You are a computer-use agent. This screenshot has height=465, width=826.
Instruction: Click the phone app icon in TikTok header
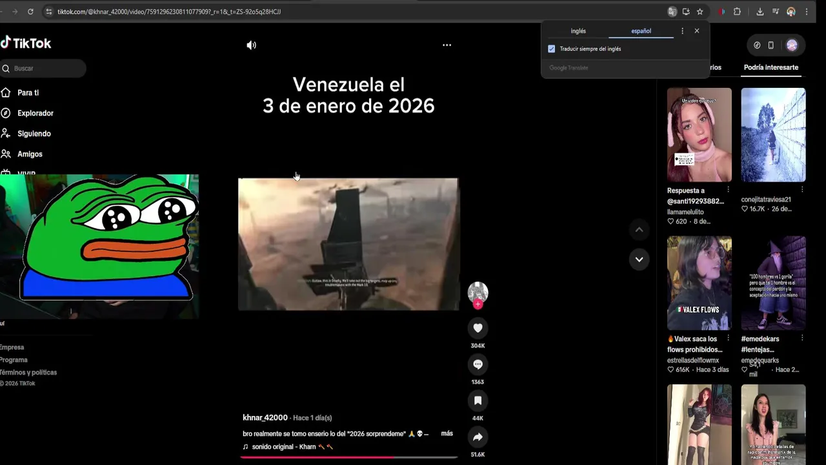coord(771,45)
